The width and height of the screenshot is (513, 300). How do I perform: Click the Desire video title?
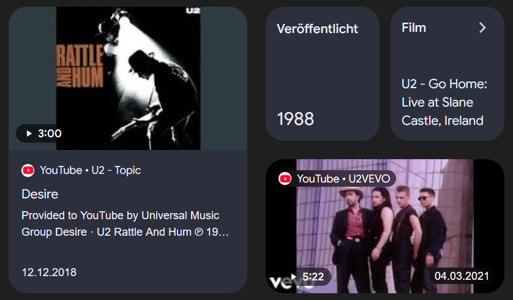tap(40, 194)
